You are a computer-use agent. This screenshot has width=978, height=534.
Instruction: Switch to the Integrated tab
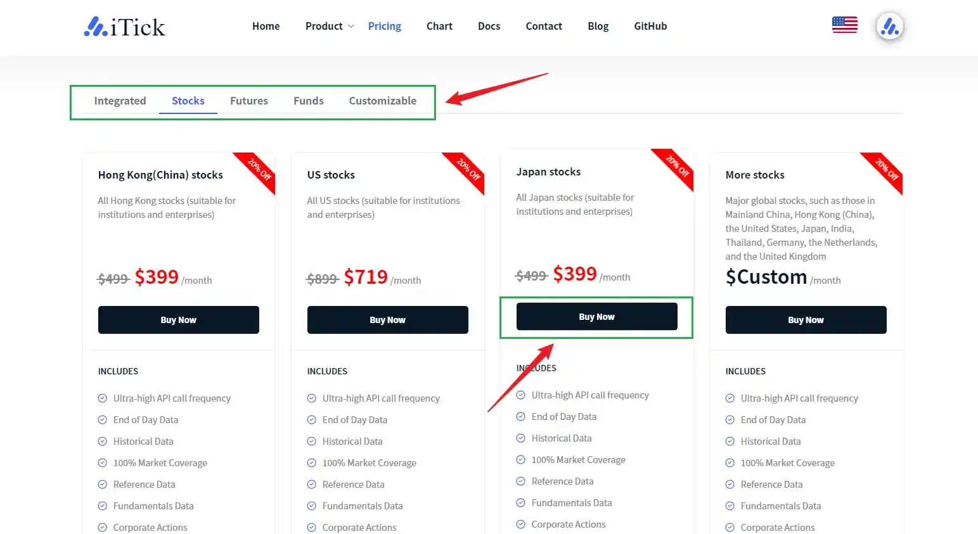click(x=120, y=101)
